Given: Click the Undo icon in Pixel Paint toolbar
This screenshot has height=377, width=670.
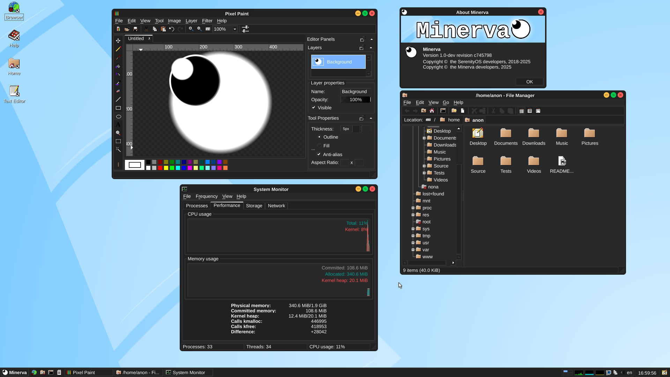Looking at the screenshot, I should click(172, 29).
